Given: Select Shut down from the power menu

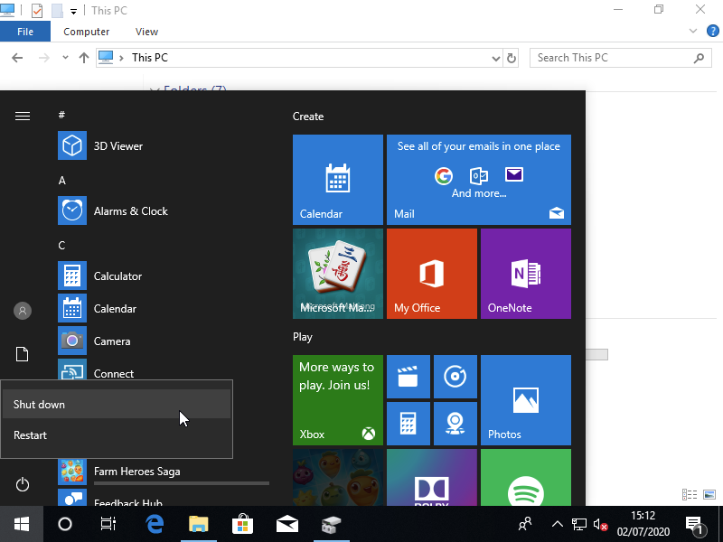Looking at the screenshot, I should coord(117,404).
